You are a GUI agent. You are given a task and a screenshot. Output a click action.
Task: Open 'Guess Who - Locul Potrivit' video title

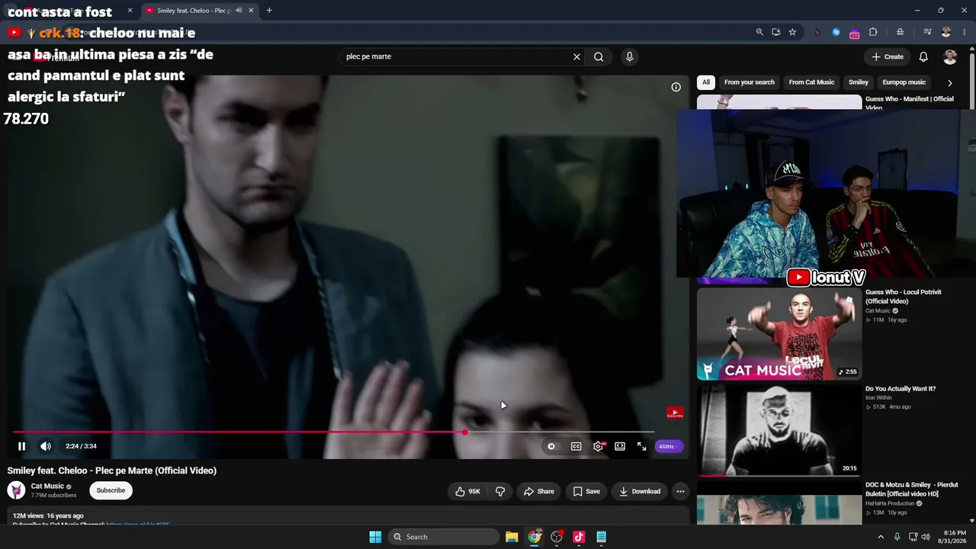(904, 297)
